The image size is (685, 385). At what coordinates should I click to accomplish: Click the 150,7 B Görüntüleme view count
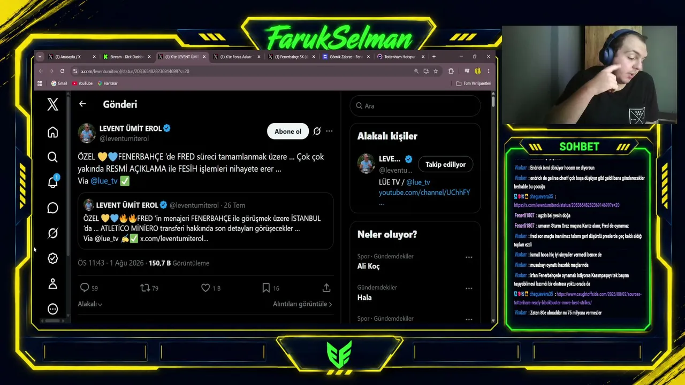[x=179, y=263]
